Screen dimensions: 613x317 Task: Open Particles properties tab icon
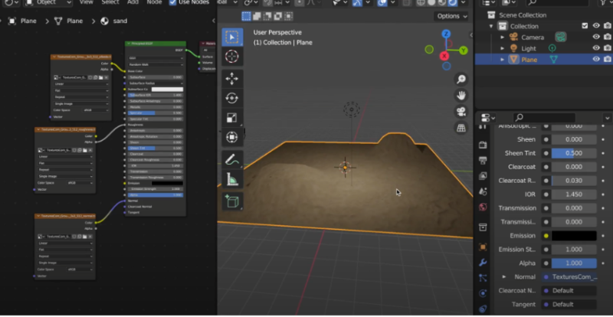(483, 278)
